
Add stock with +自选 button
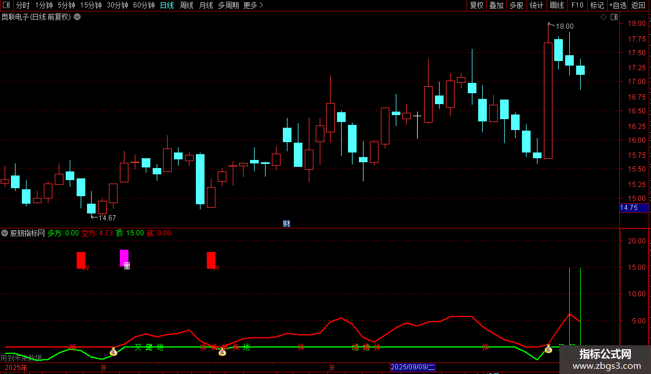(x=618, y=5)
